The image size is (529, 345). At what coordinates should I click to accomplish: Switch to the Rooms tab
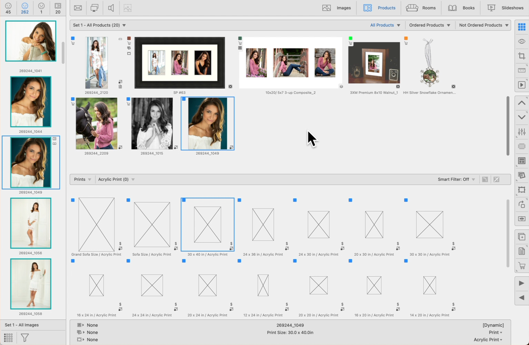[421, 8]
